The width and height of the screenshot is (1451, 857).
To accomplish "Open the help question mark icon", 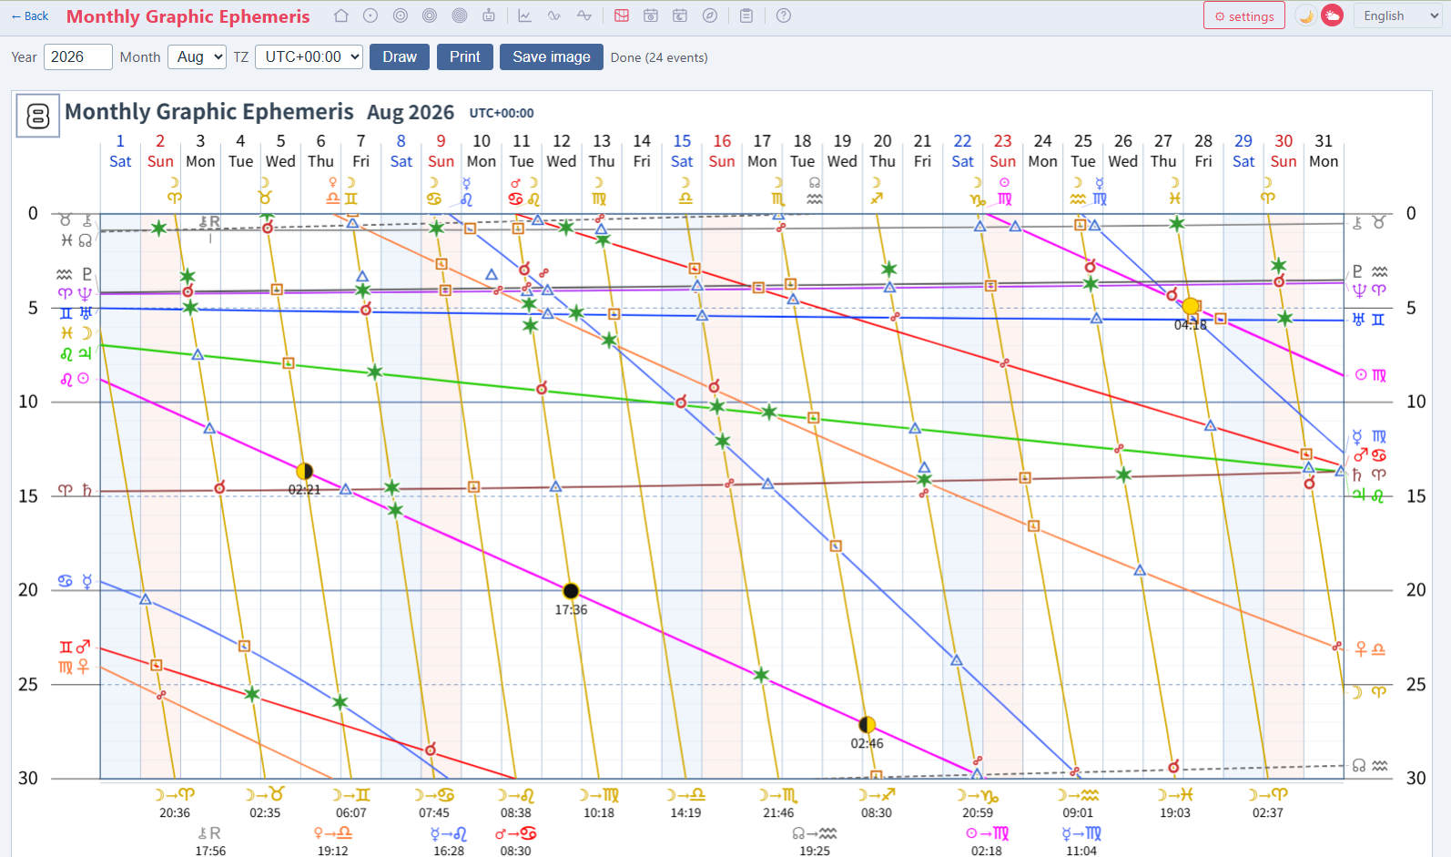I will click(x=784, y=15).
